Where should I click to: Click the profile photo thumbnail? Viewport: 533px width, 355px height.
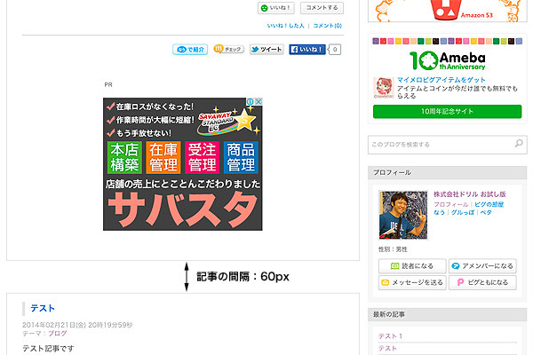pyautogui.click(x=404, y=215)
